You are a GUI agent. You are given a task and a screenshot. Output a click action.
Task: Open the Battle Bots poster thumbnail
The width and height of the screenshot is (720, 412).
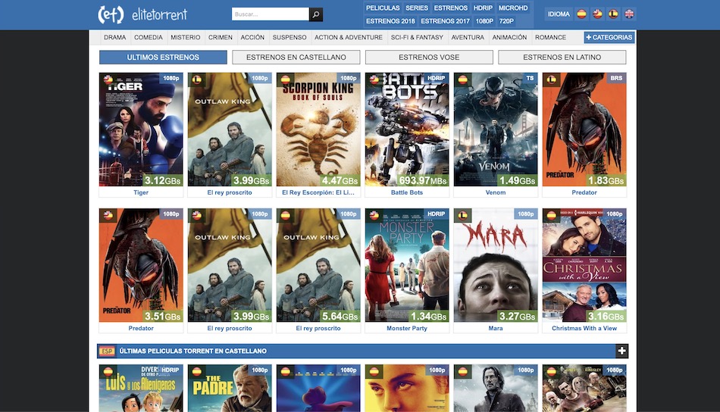[x=406, y=130]
